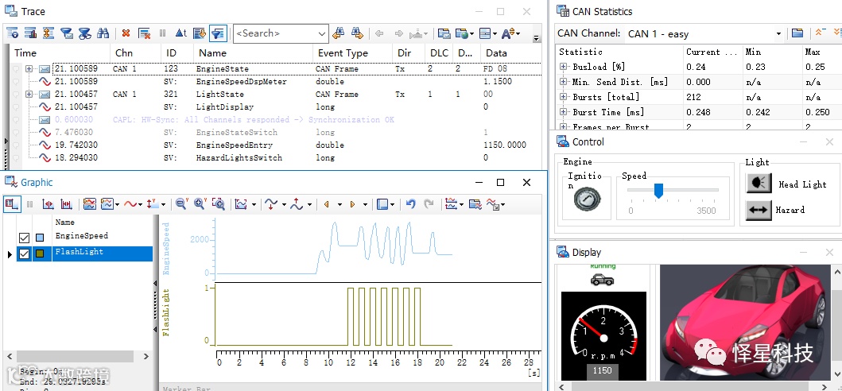
Task: Expand the LightState trace row
Action: (x=29, y=95)
